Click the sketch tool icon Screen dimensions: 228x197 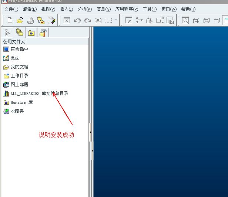click(129, 20)
